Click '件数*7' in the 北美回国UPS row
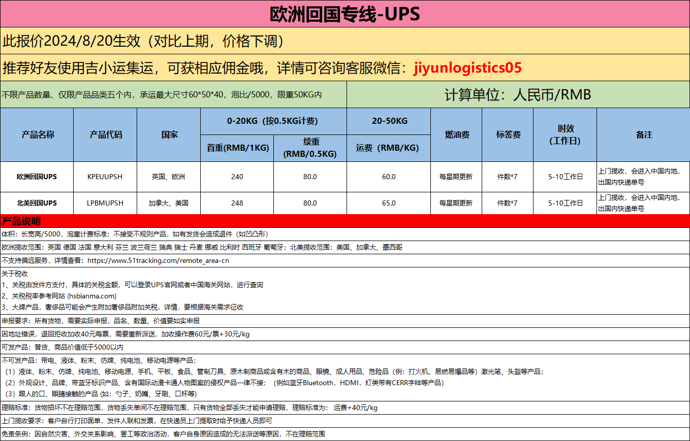The image size is (690, 441). pyautogui.click(x=508, y=203)
